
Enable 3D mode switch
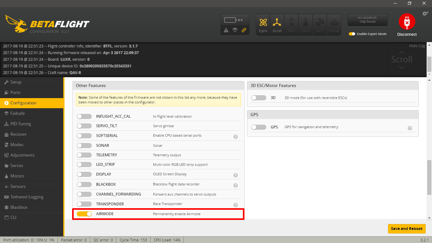pos(259,98)
